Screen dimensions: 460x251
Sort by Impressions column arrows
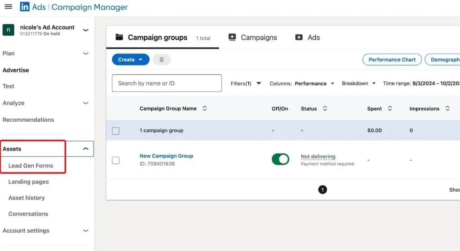[447, 109]
